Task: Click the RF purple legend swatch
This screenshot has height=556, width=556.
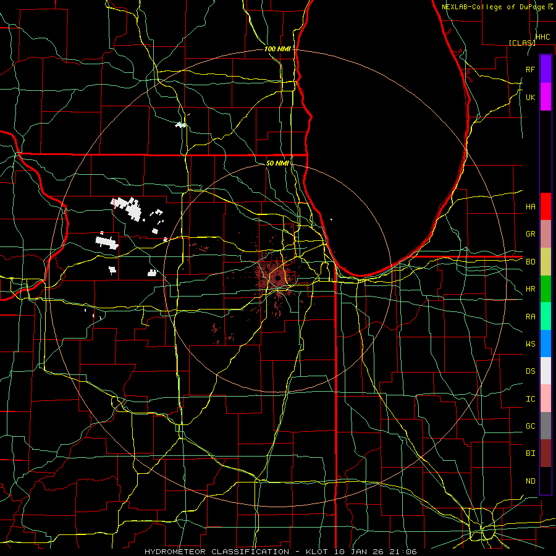Action: coord(545,69)
